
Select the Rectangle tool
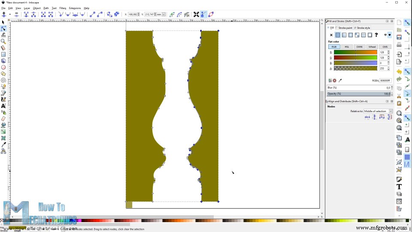[3, 54]
